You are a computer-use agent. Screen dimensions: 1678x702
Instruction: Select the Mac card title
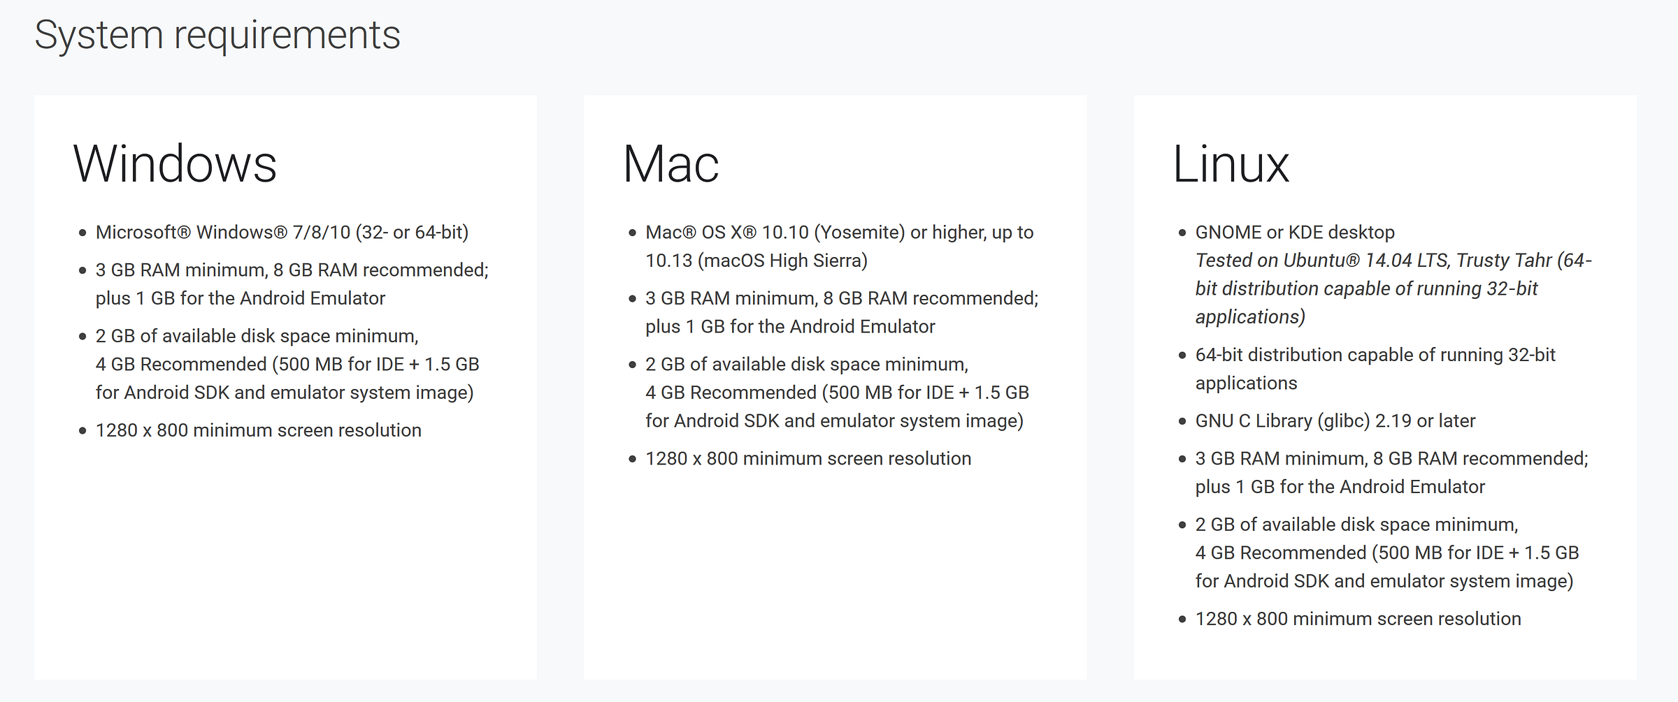671,164
